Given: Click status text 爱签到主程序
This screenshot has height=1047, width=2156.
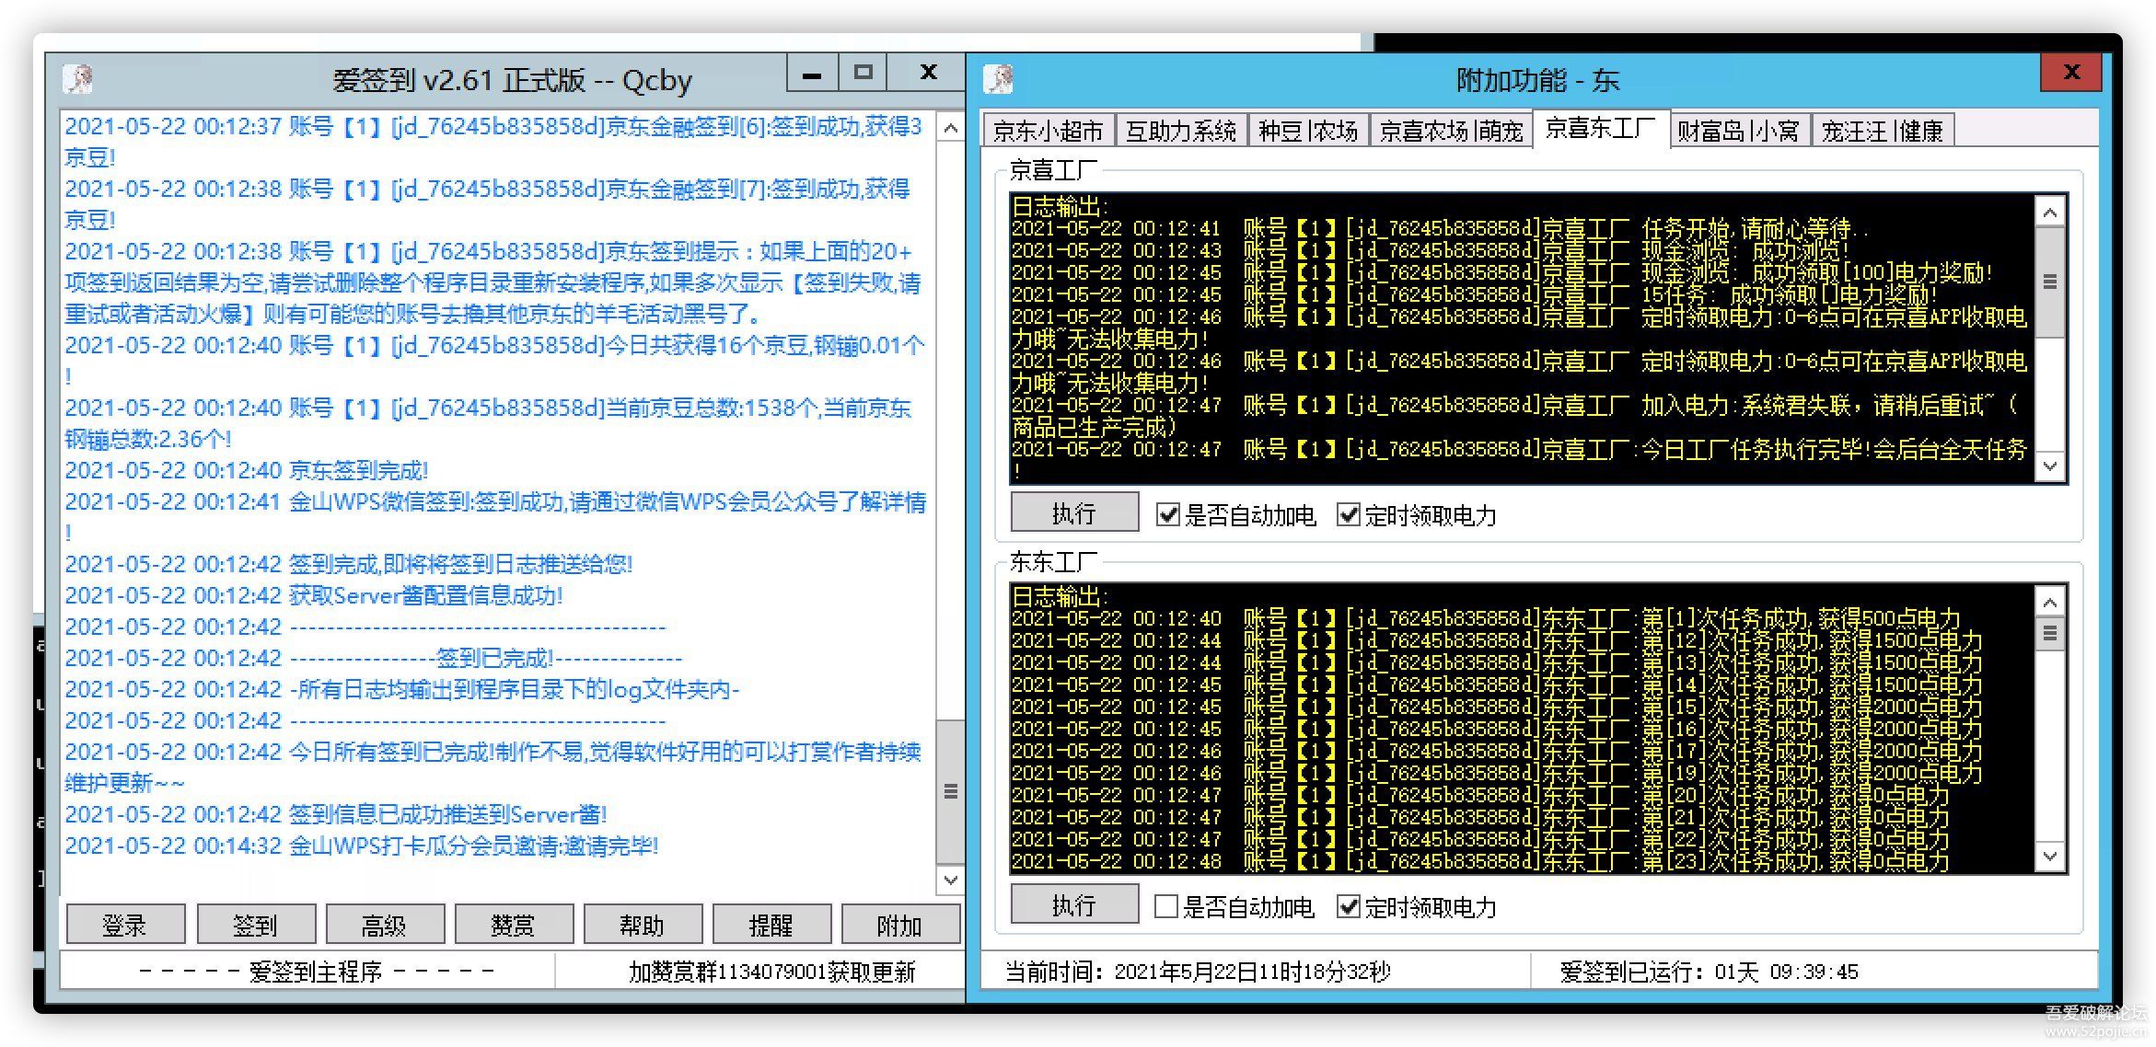Looking at the screenshot, I should [x=316, y=972].
